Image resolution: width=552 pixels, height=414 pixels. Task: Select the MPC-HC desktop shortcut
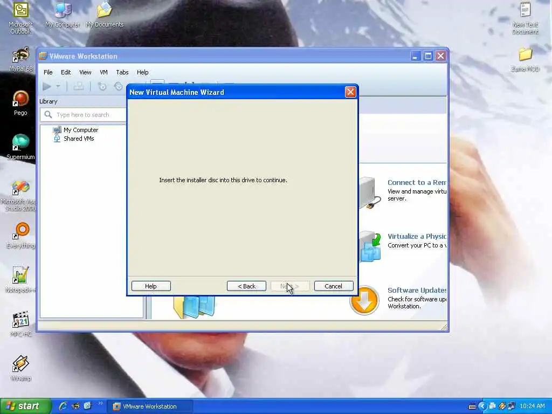pos(20,324)
